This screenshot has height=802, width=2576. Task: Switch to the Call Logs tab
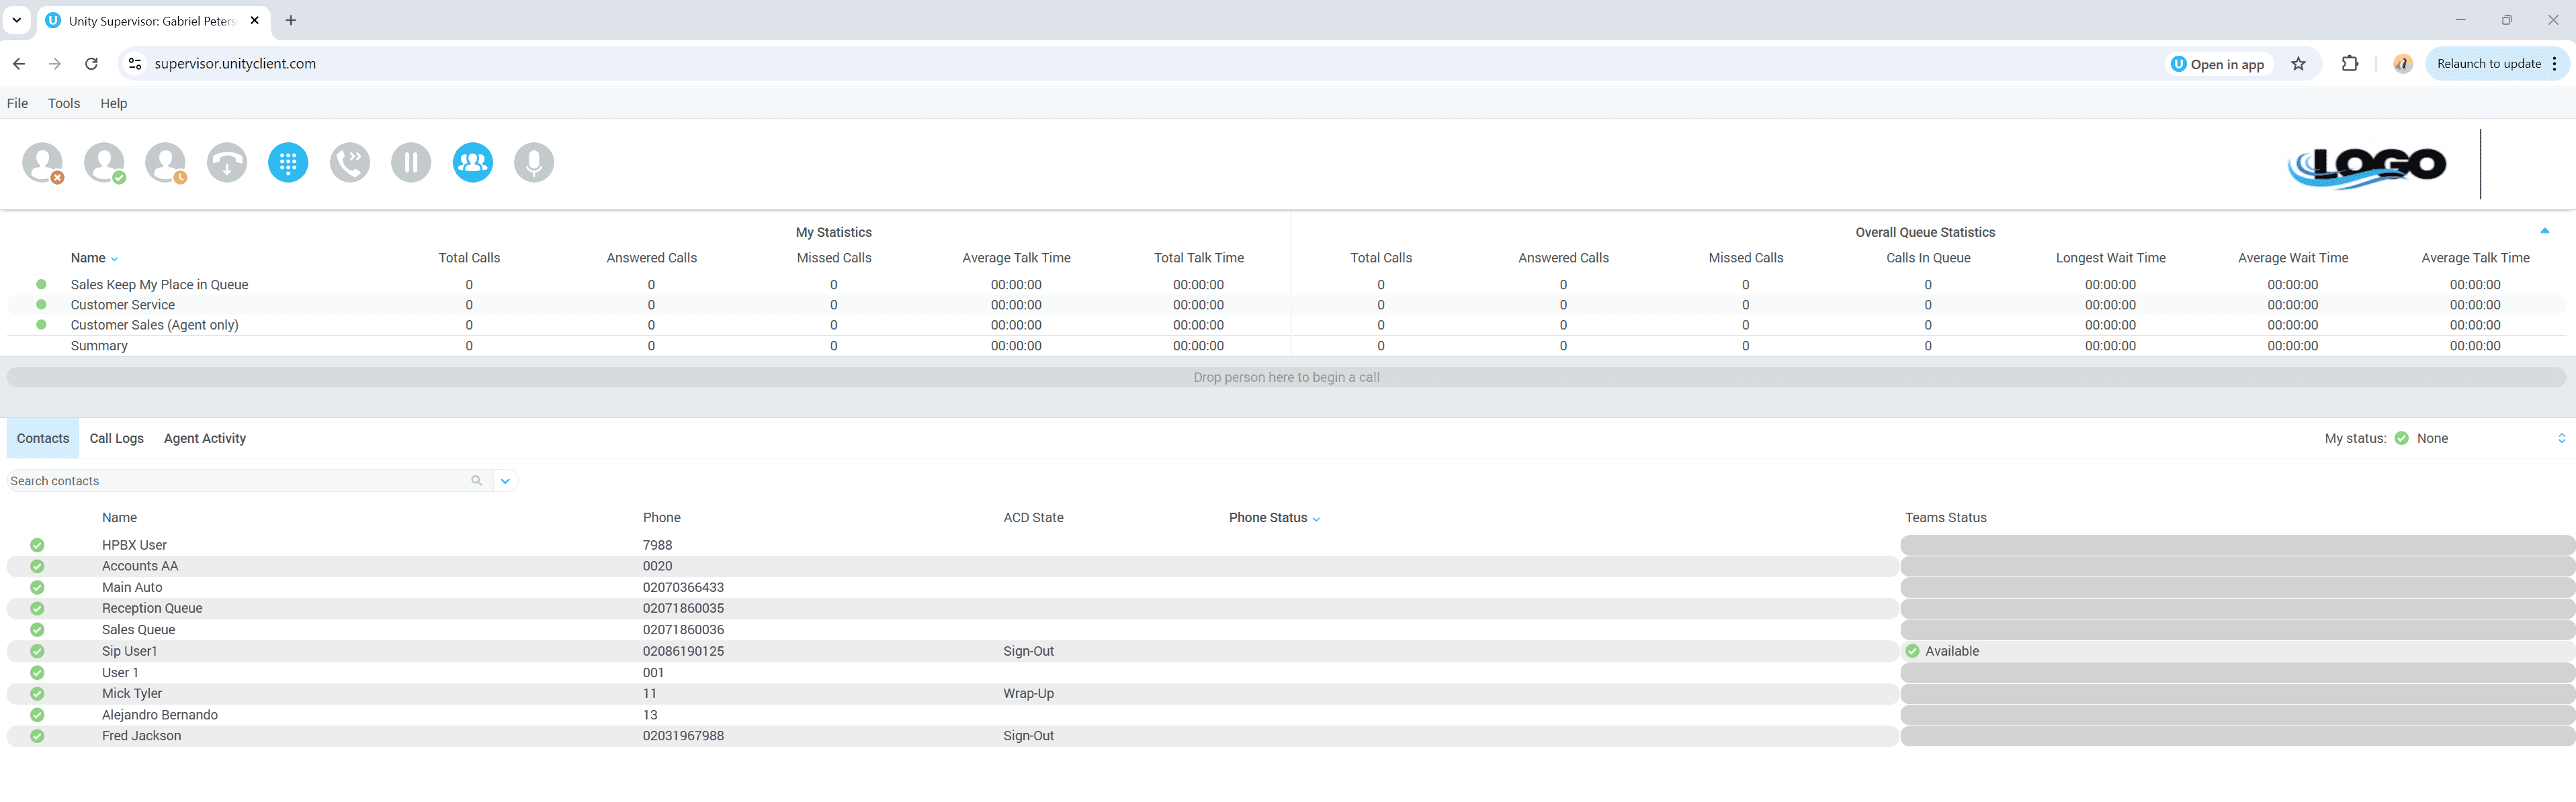(116, 438)
